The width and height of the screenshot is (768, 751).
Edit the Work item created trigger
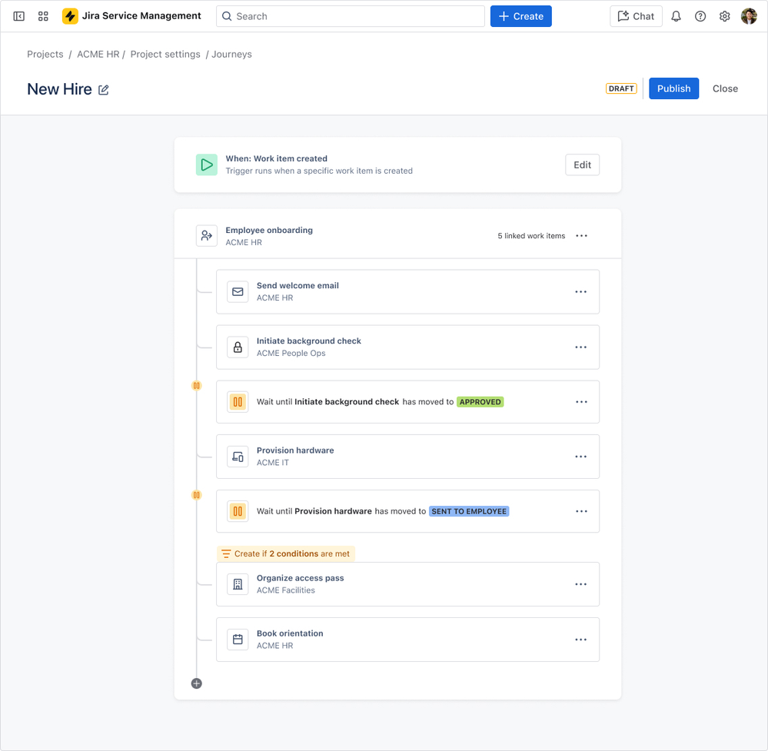582,164
